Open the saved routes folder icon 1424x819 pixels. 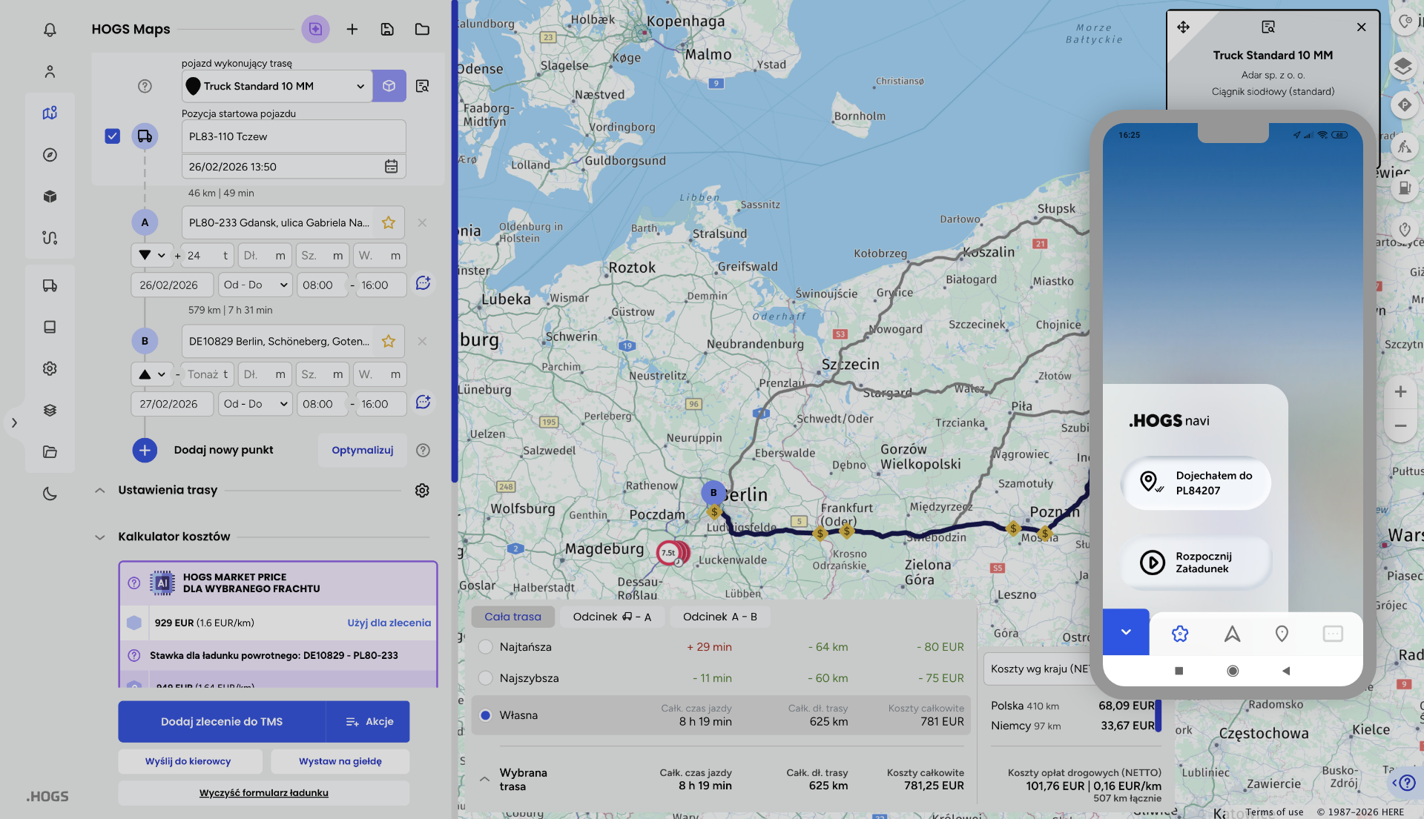pyautogui.click(x=422, y=30)
